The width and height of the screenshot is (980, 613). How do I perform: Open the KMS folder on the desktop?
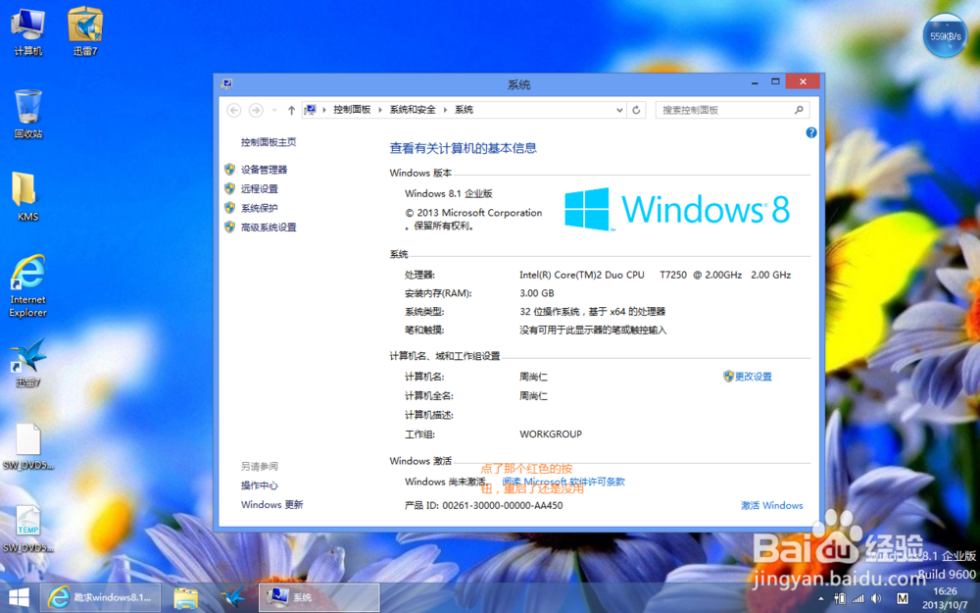26,196
